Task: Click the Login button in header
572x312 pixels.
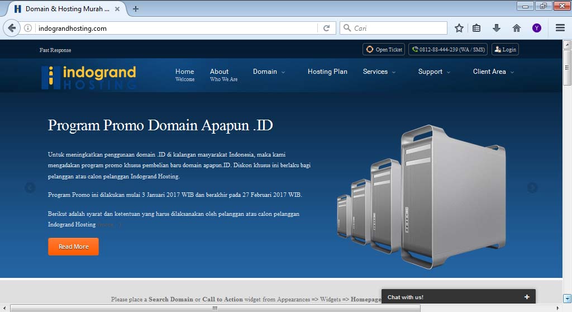Action: tap(505, 50)
